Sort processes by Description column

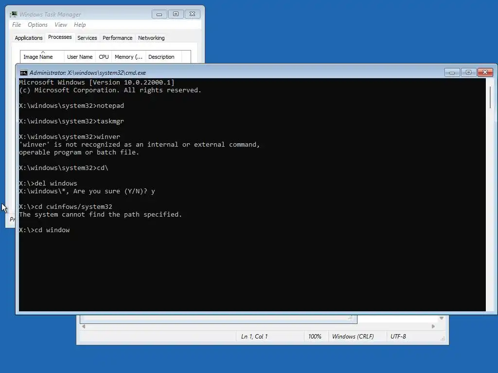tap(163, 57)
